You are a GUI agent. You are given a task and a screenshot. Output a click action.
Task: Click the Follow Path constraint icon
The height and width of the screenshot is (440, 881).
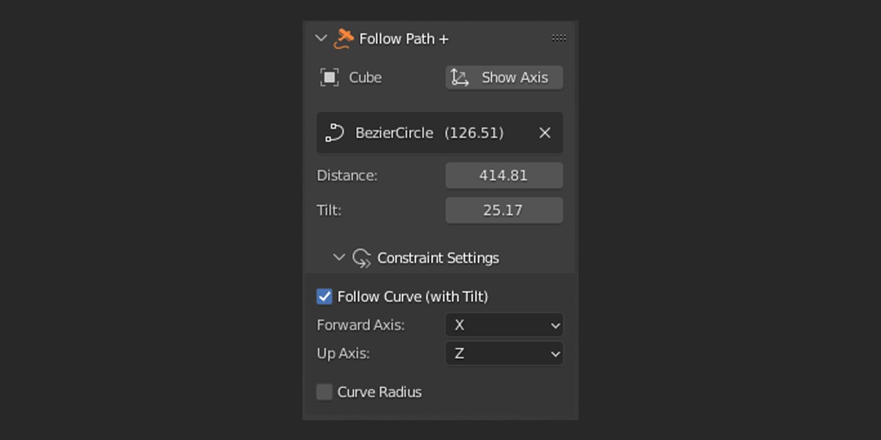pyautogui.click(x=343, y=39)
